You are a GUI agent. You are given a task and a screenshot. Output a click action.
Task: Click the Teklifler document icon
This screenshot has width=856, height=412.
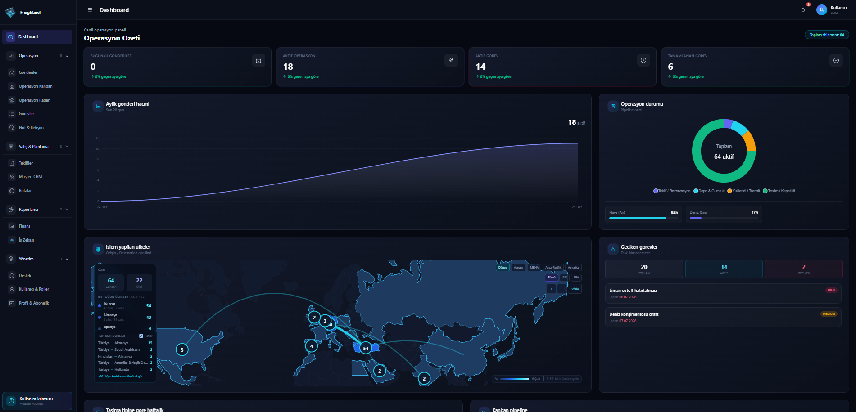[x=12, y=163]
